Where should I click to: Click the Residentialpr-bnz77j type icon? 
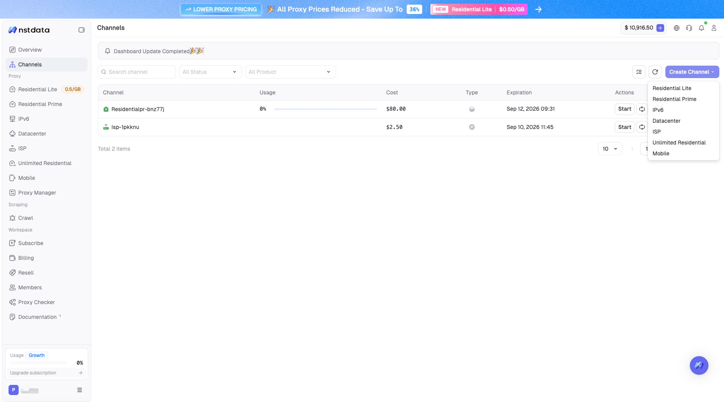(x=472, y=109)
